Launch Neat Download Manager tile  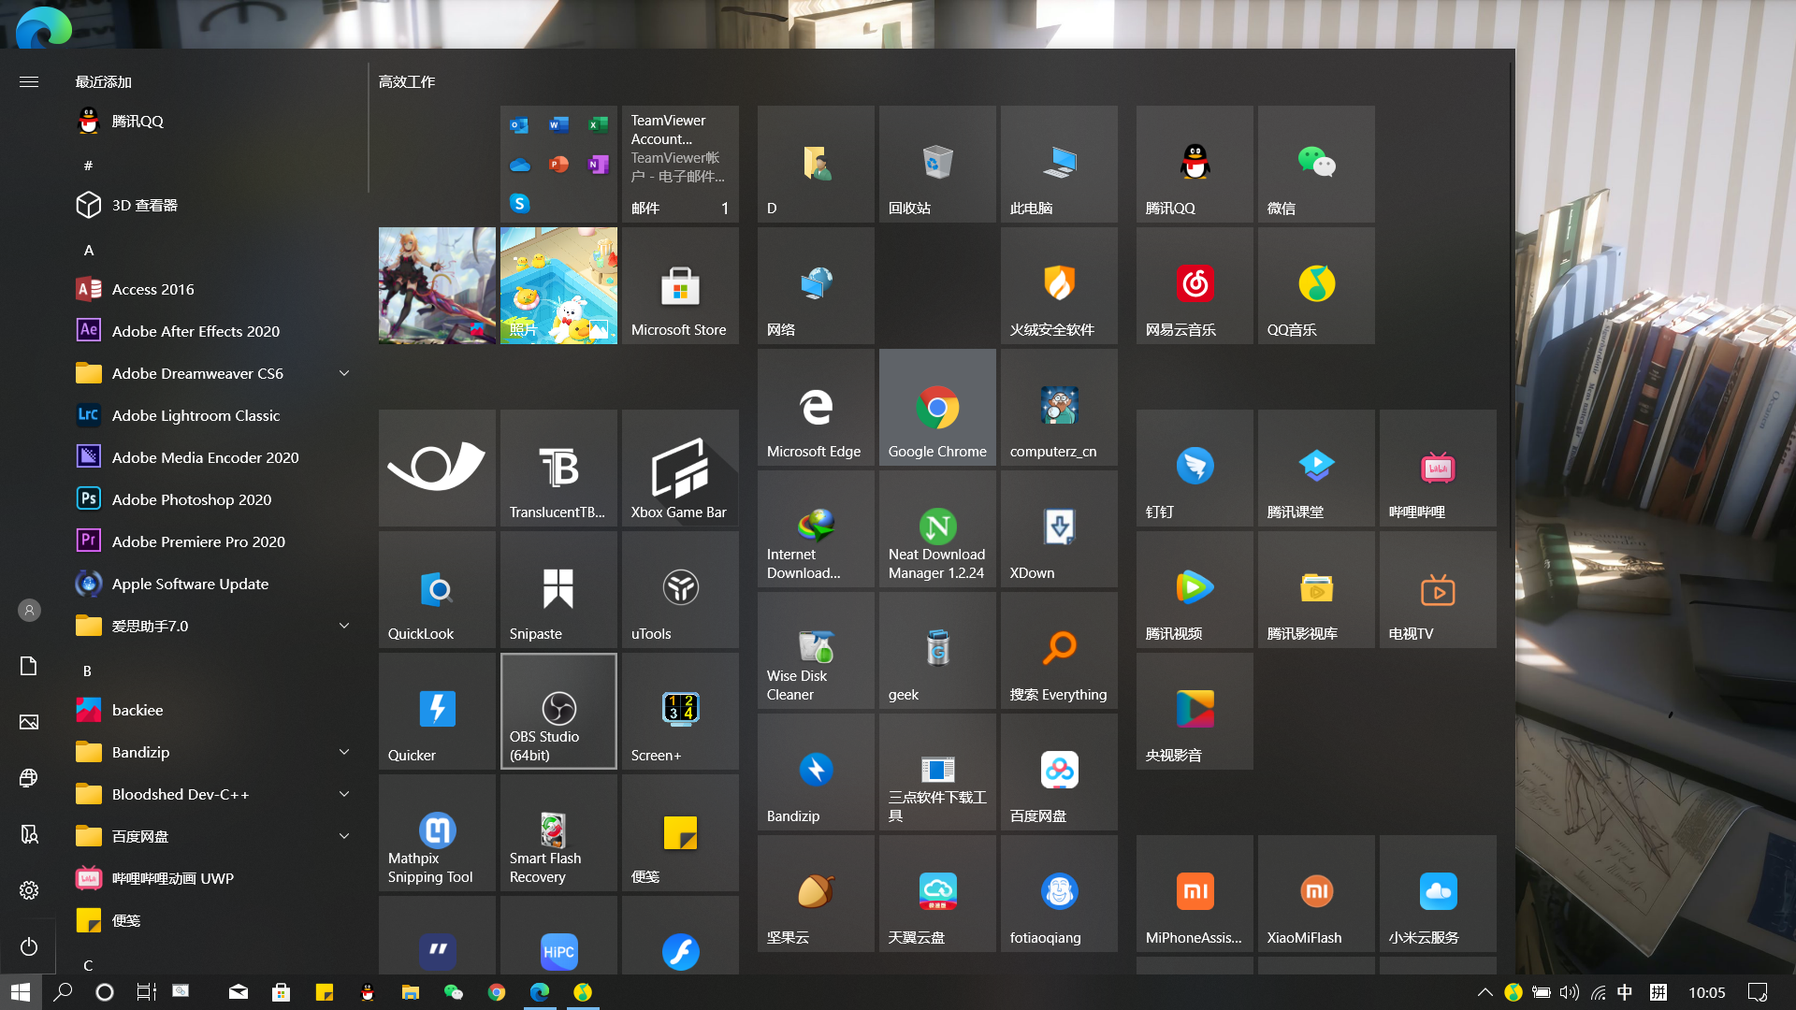[x=937, y=528]
